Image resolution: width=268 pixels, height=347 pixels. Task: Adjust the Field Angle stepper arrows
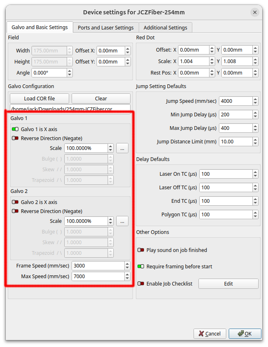(70, 73)
